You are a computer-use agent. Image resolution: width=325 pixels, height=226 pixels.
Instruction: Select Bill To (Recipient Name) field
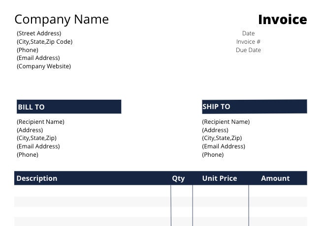click(x=40, y=121)
